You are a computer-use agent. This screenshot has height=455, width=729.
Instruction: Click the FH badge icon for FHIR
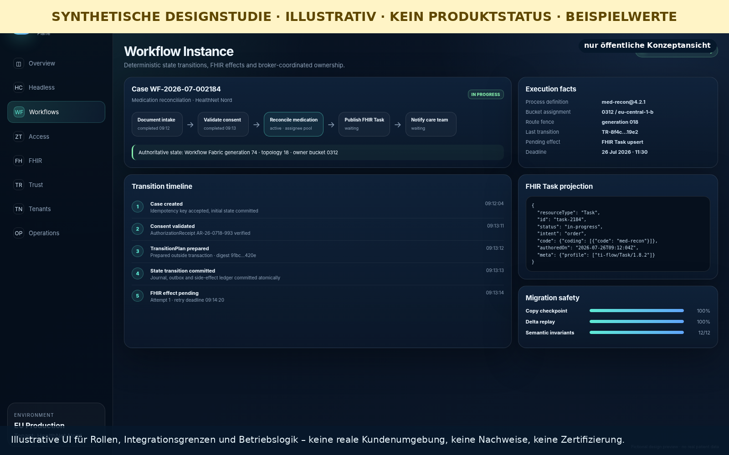pyautogui.click(x=19, y=161)
